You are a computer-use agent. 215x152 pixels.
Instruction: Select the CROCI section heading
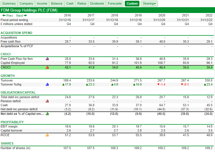[5, 54]
